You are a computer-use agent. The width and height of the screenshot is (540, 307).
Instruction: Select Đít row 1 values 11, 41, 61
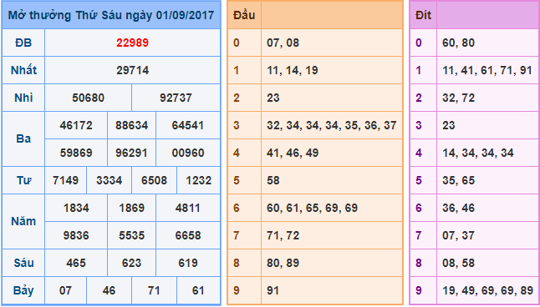[487, 70]
